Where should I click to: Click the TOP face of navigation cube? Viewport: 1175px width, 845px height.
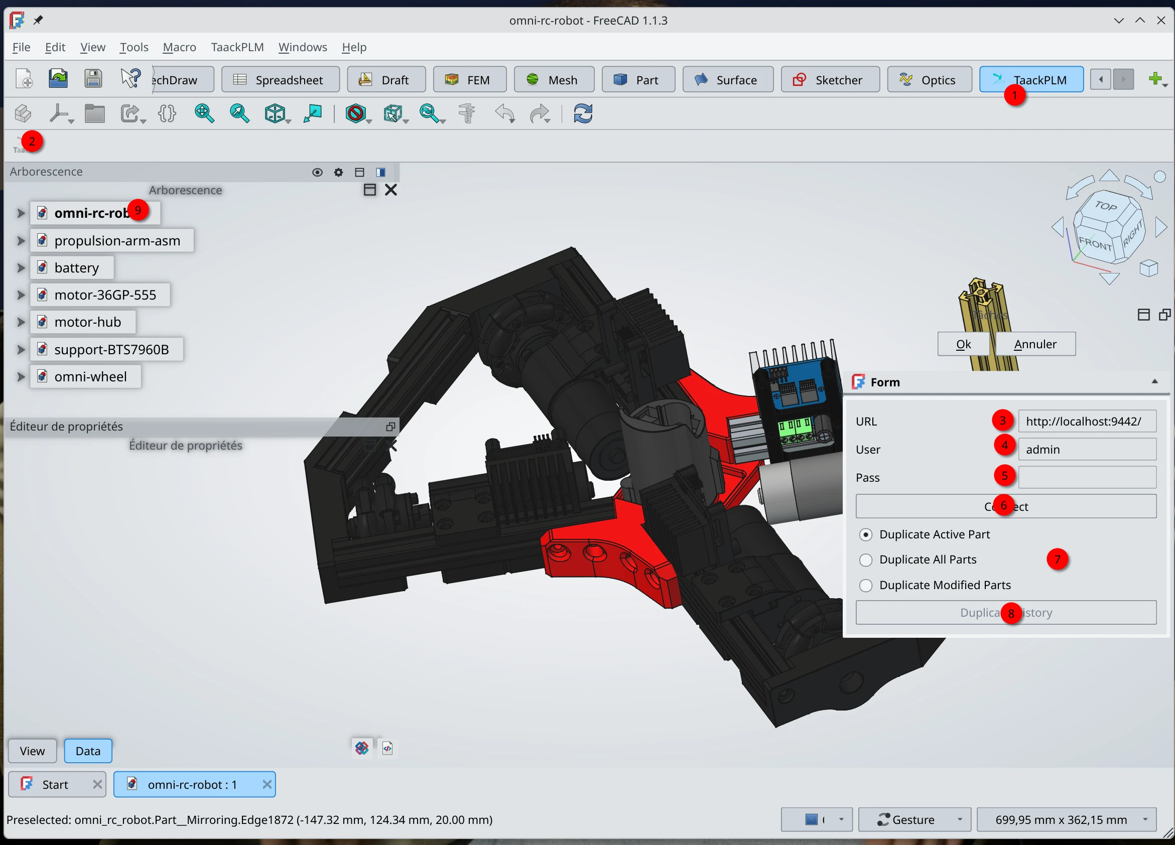pos(1107,206)
